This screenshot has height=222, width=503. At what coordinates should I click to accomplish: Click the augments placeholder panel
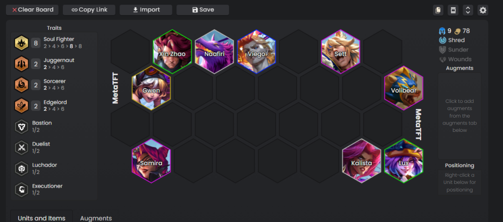(459, 116)
